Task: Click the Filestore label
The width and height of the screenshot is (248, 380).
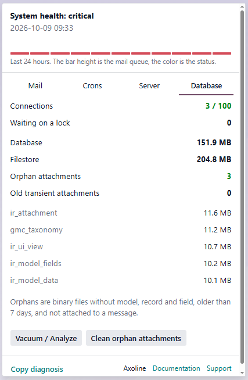Action: click(x=25, y=159)
